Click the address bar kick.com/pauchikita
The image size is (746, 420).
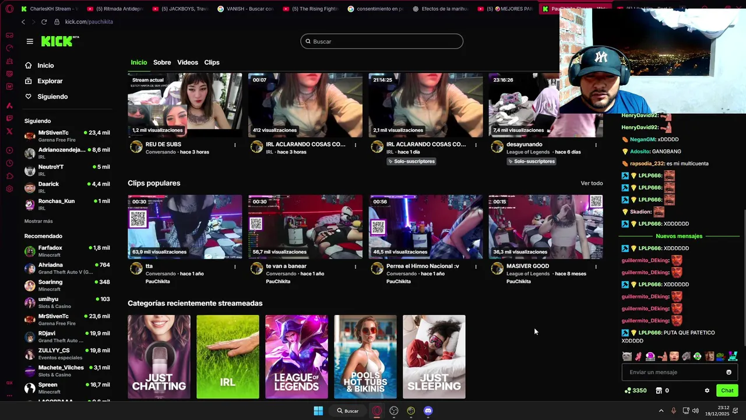(x=89, y=22)
